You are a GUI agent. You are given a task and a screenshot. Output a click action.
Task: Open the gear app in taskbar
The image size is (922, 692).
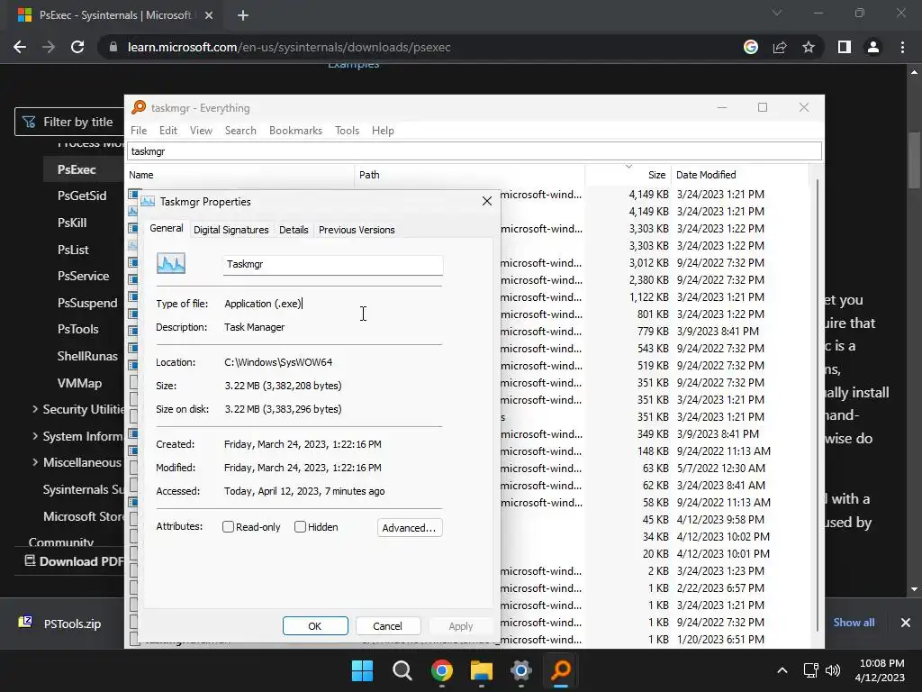click(x=521, y=670)
